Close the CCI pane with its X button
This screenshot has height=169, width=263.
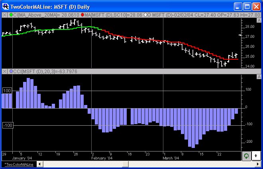point(4,72)
